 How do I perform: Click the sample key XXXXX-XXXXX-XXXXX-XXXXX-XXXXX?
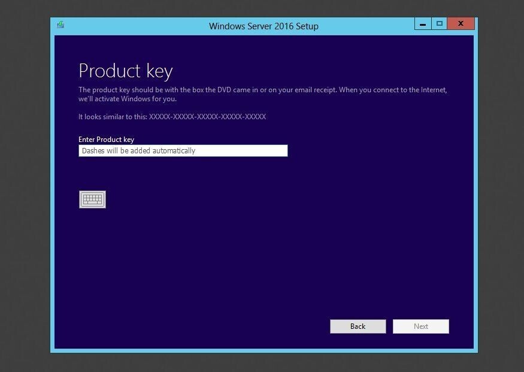coord(208,117)
